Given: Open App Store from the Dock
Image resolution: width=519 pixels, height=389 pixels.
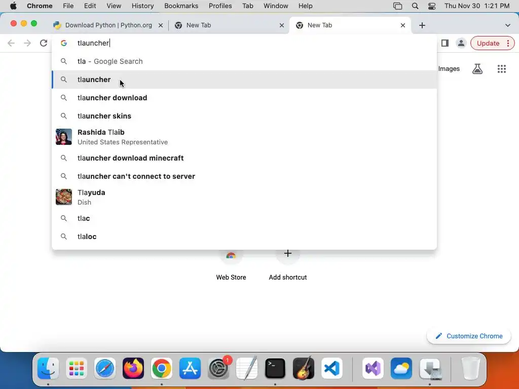Looking at the screenshot, I should pos(190,368).
